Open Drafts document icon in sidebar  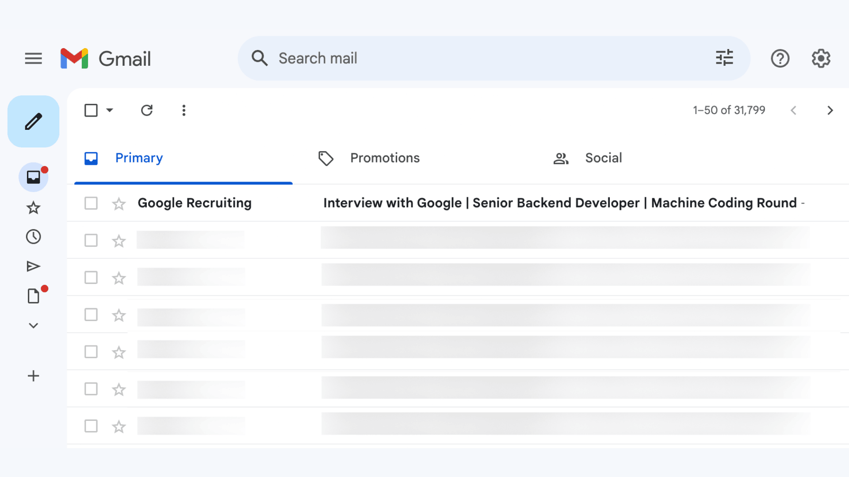click(x=33, y=296)
